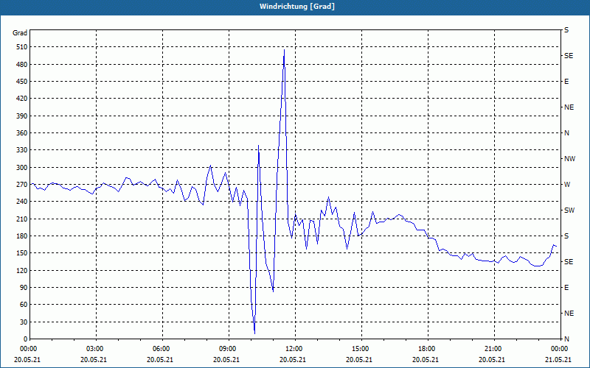Select the 60 y-axis label
The height and width of the screenshot is (368, 590).
tap(24, 305)
